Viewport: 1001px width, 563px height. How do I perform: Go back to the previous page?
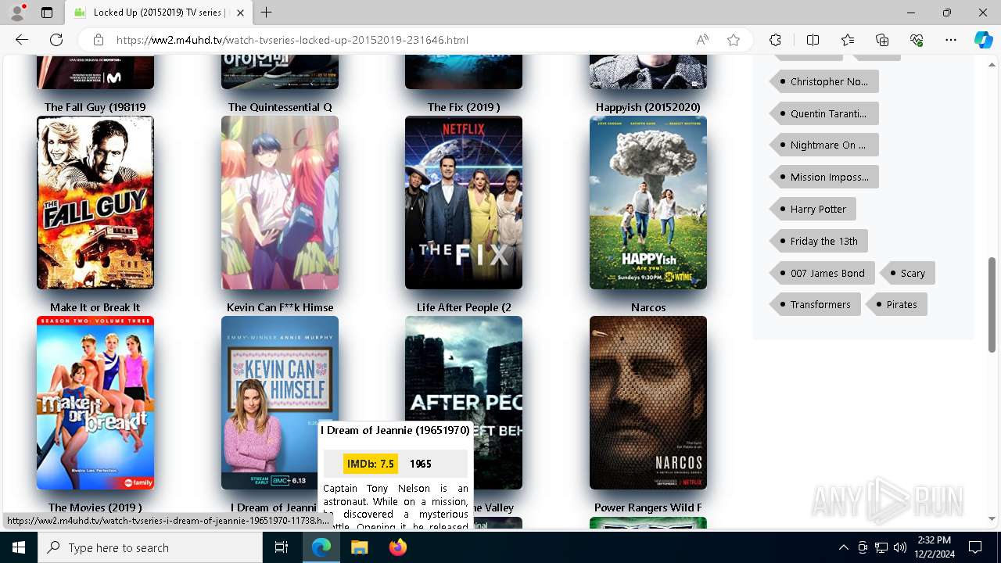point(22,40)
